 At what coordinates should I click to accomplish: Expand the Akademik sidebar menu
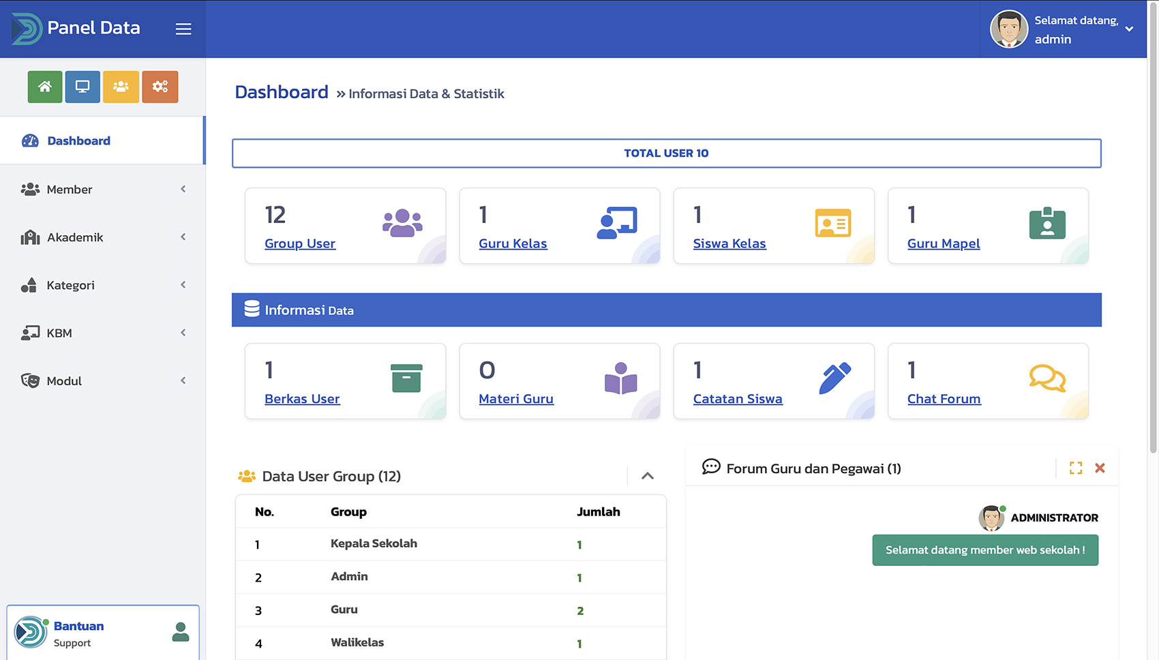pyautogui.click(x=102, y=237)
